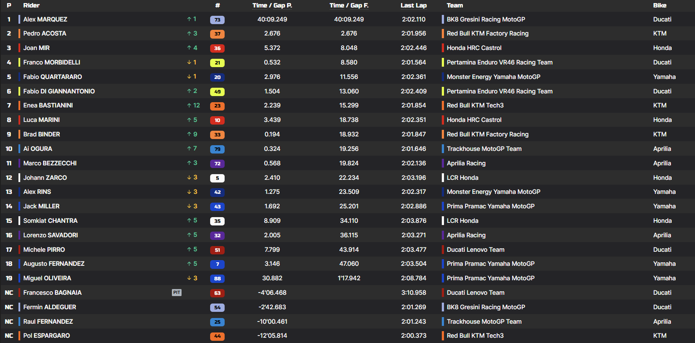Select the yellow number 49 badge

(217, 92)
